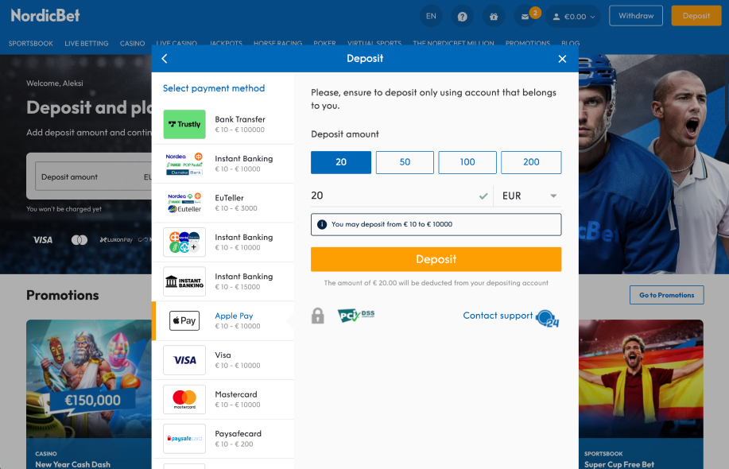The height and width of the screenshot is (469, 729).
Task: Select the Apple Pay payment method
Action: pyautogui.click(x=227, y=320)
